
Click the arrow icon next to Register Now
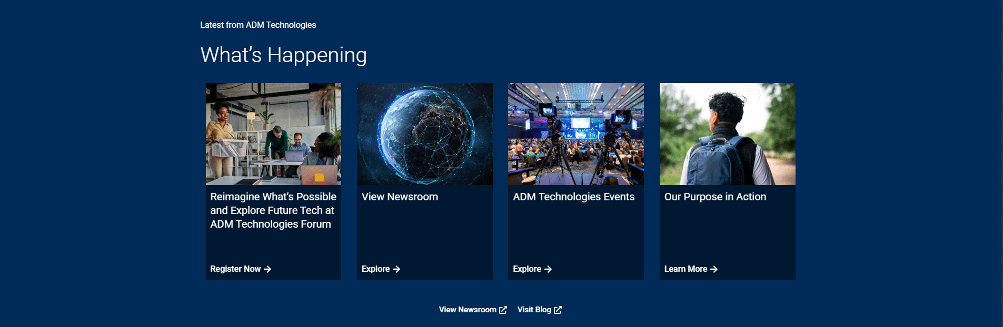[267, 269]
